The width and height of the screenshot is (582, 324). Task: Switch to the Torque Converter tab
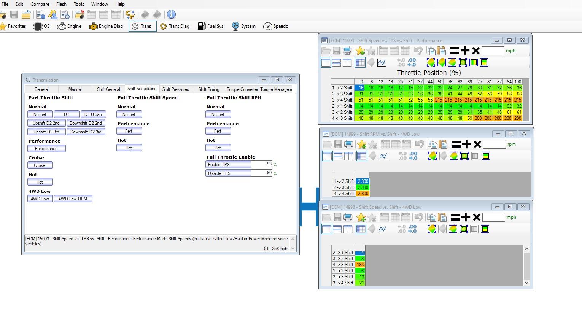coord(242,89)
